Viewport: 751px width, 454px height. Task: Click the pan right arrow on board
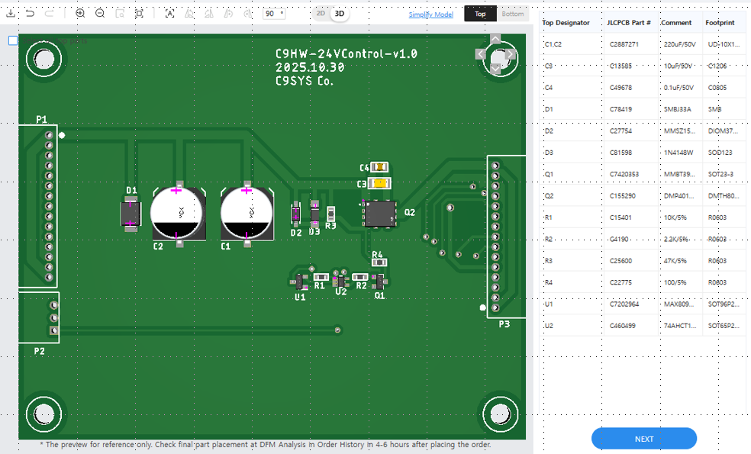pos(511,54)
